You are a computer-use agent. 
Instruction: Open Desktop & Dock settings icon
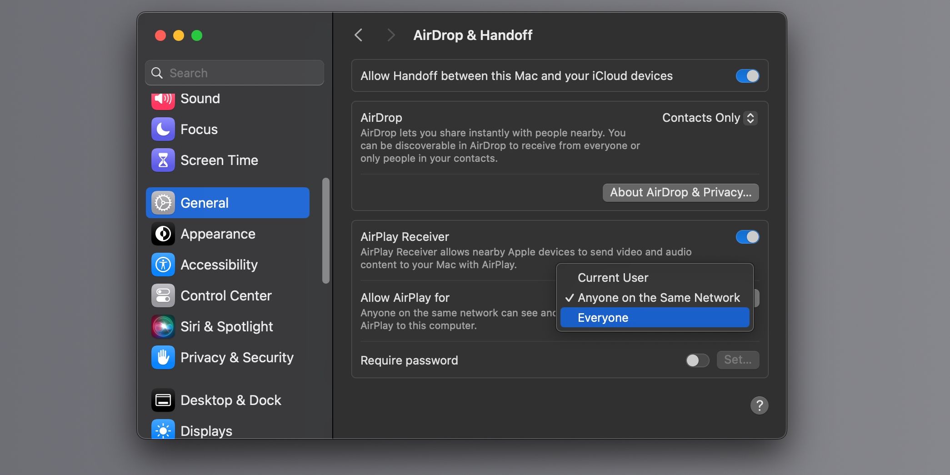162,400
